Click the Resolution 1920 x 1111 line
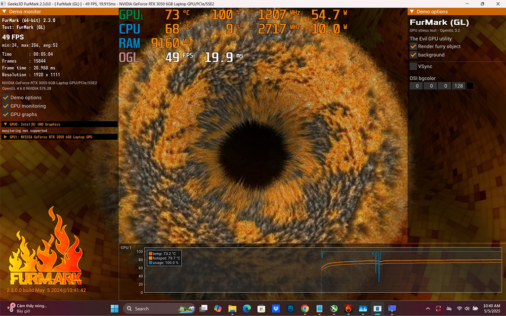Screen dimensions: 506x316 point(31,75)
